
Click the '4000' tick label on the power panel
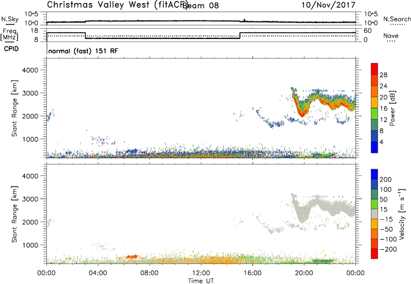(30, 70)
